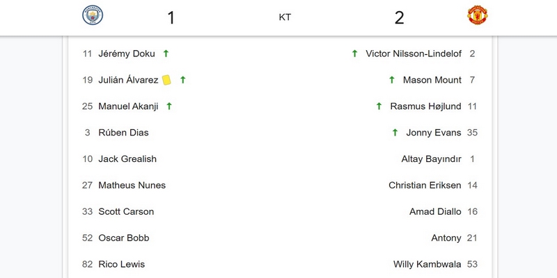Click the Manchester United crest icon

(x=478, y=16)
